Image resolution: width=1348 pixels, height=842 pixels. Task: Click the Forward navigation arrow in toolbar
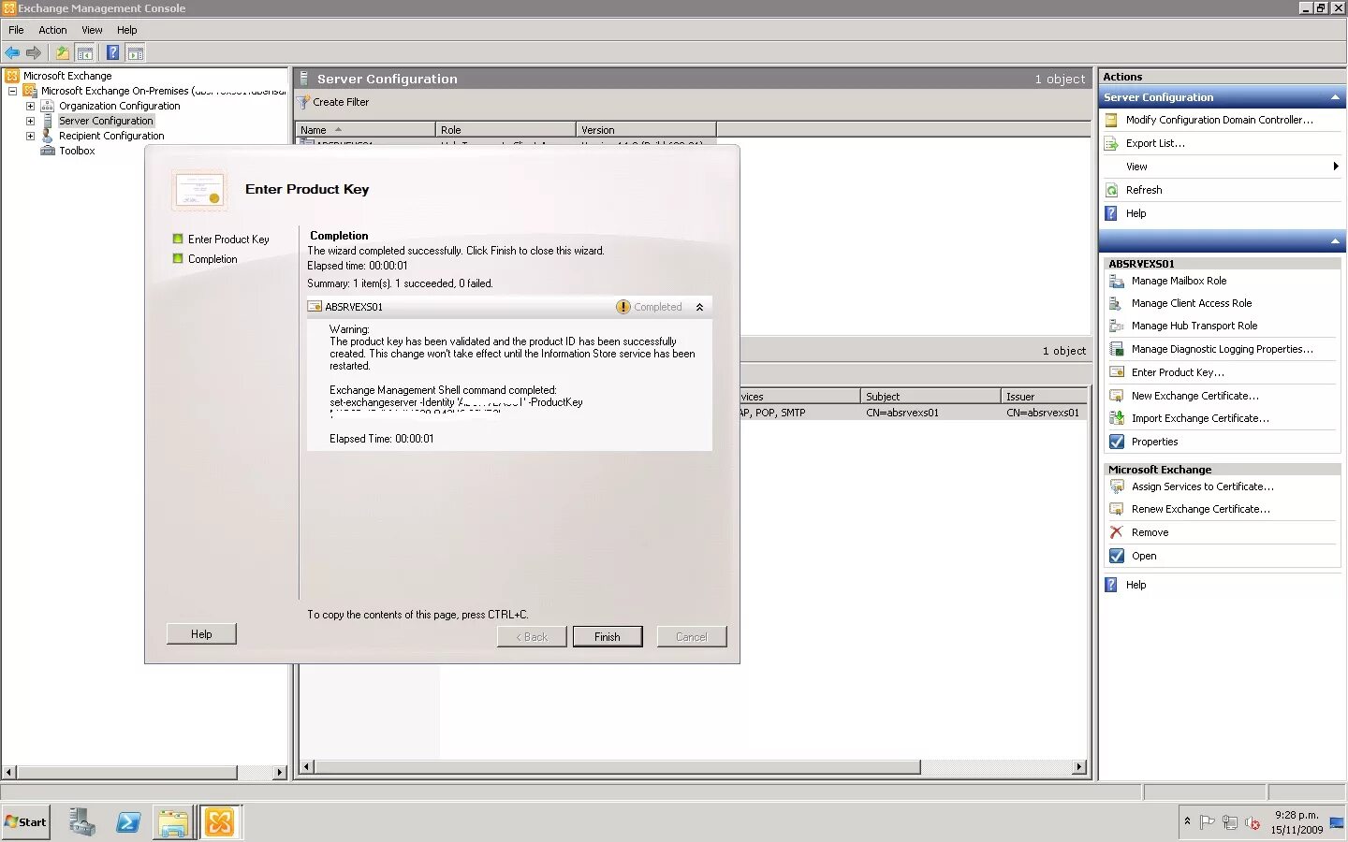click(34, 53)
